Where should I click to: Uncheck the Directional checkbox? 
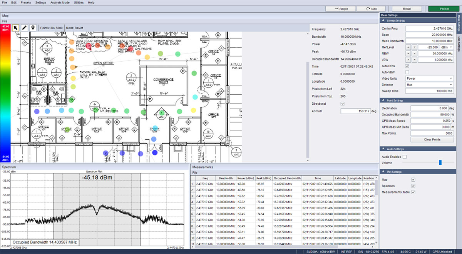pos(342,104)
